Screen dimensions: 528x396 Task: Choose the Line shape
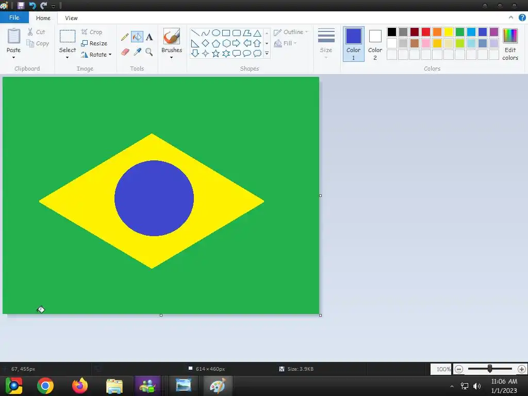[x=195, y=33]
